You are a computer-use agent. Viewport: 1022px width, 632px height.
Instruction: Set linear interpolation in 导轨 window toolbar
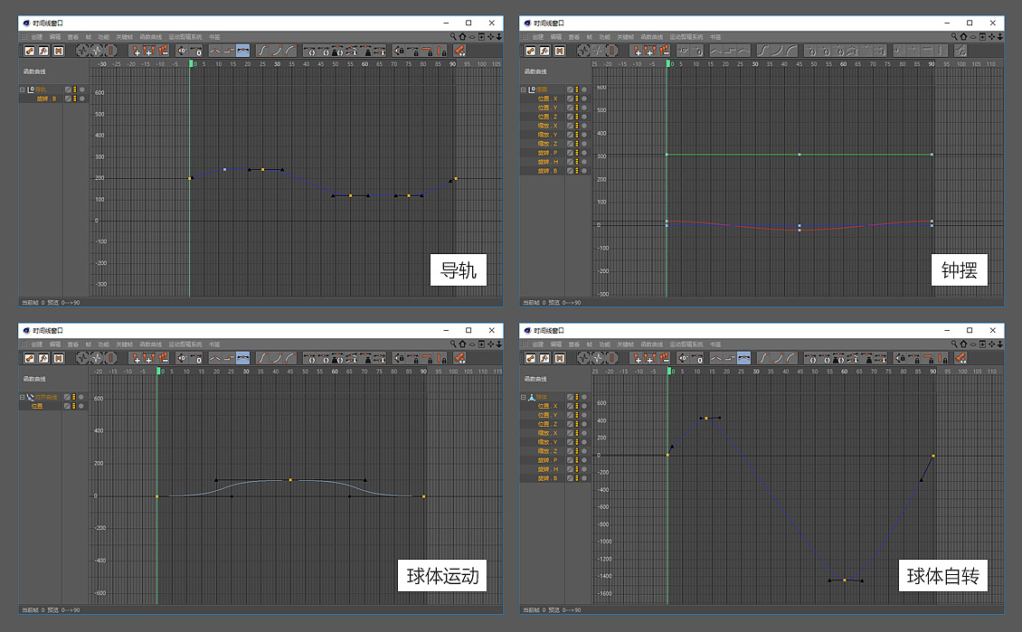tap(214, 50)
